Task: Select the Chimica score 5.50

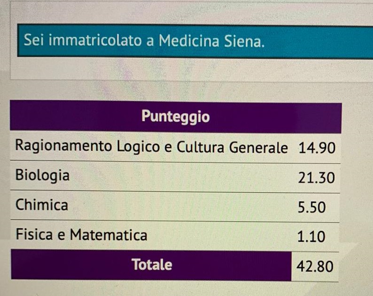Action: click(x=311, y=207)
